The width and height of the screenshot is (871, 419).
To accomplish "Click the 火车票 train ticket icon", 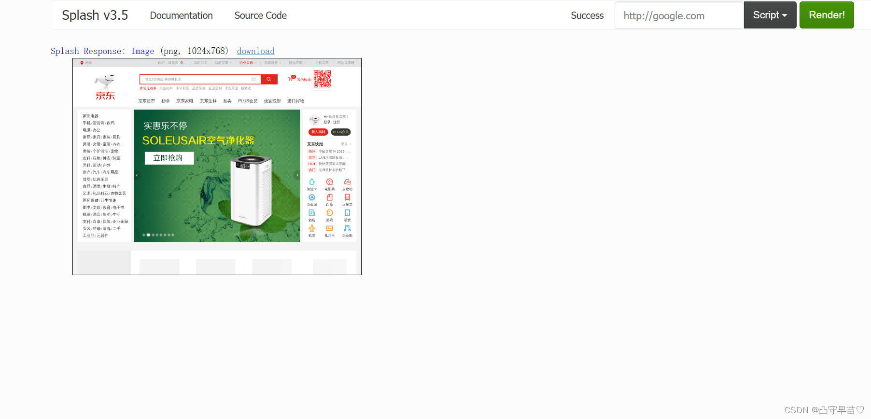I will coord(347,197).
